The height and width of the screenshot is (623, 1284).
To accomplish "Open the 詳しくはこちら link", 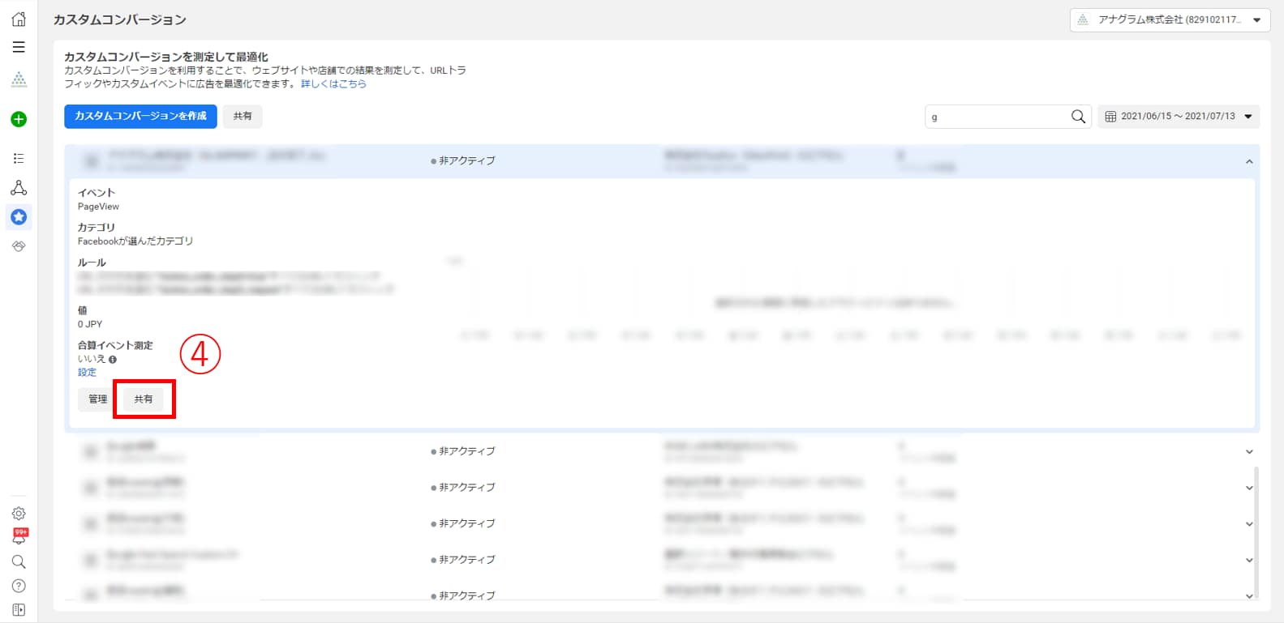I will pos(333,84).
